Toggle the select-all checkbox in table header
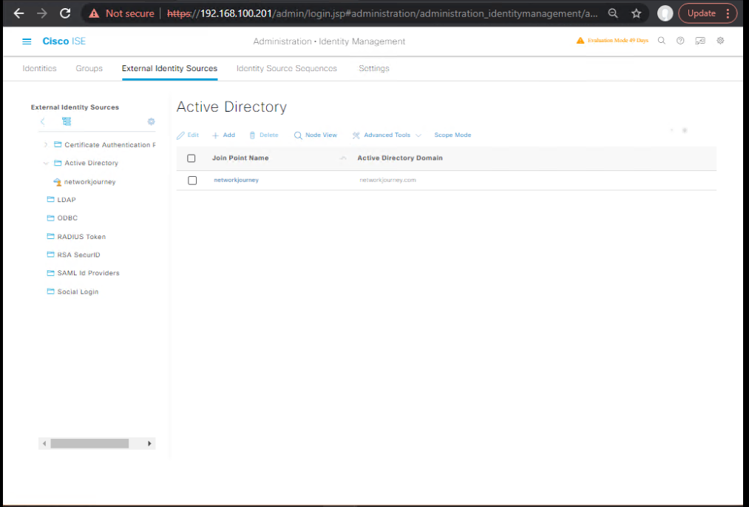This screenshot has height=507, width=749. point(192,158)
